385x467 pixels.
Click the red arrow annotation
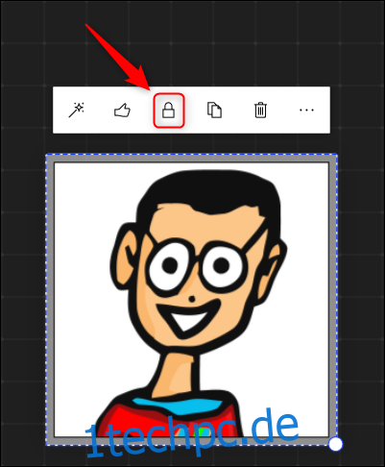pos(118,57)
